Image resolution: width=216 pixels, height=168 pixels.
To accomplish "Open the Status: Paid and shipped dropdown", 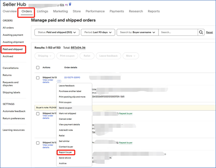I will pyautogui.click(x=57, y=32).
